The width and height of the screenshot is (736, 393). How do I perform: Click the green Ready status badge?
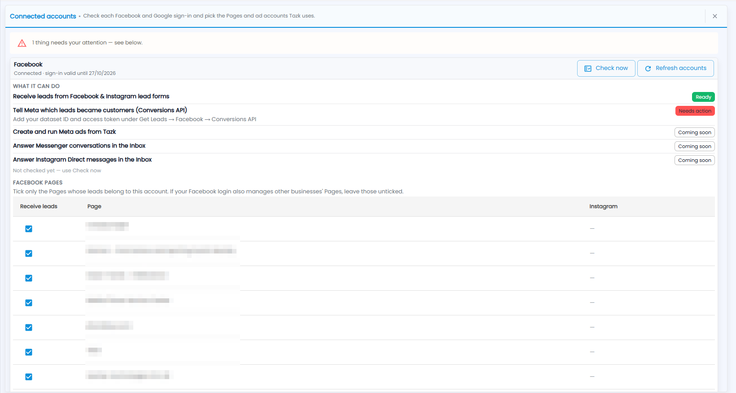pos(703,97)
